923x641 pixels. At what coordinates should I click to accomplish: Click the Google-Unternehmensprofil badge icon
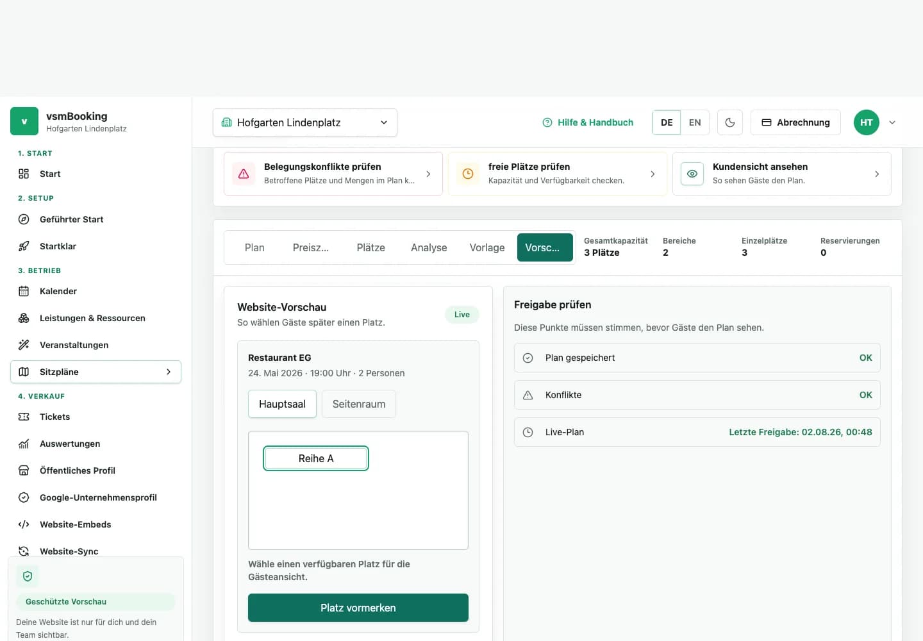(x=24, y=497)
